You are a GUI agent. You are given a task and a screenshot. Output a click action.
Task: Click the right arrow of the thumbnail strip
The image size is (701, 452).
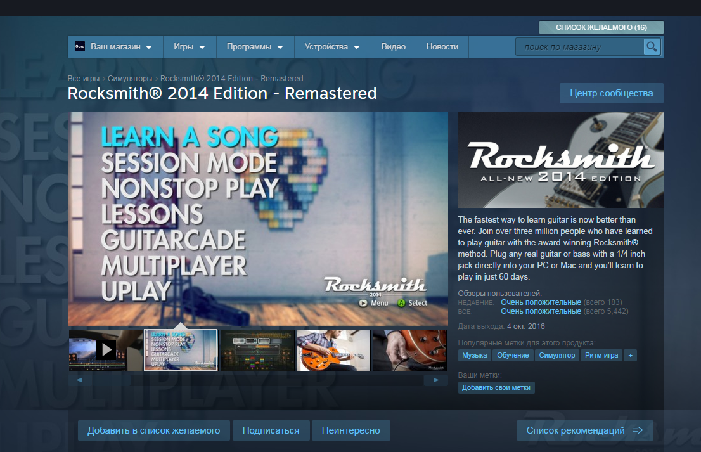tap(436, 380)
